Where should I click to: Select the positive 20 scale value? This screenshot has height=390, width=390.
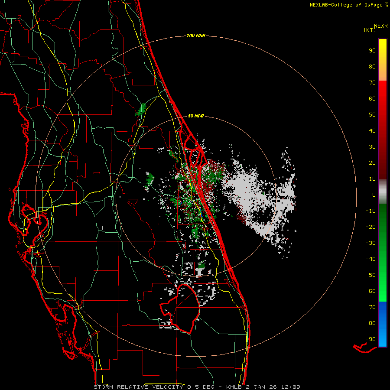[372, 163]
